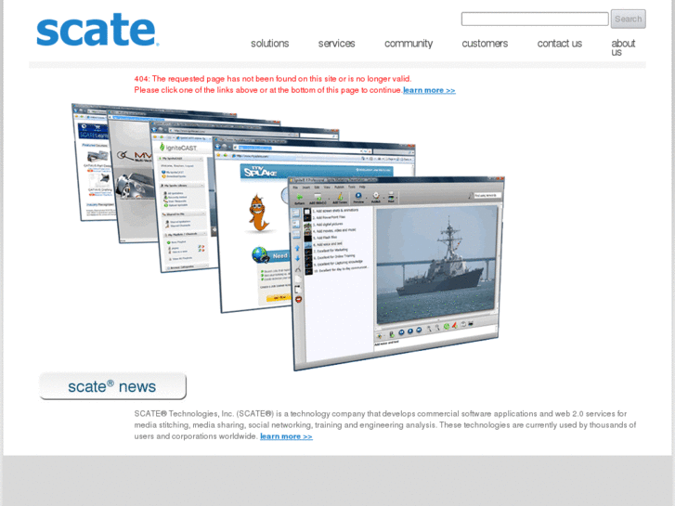Open the solutions menu
The height and width of the screenshot is (506, 675).
coord(270,44)
